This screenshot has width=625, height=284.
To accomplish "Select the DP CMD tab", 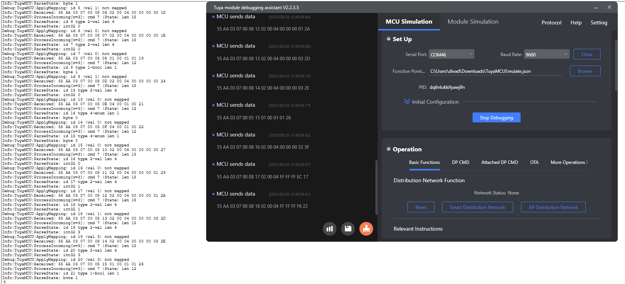I will pos(460,162).
